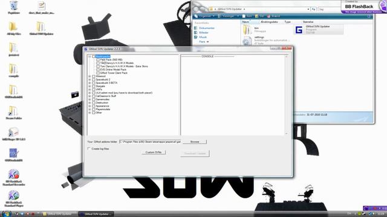The image size is (387, 217).
Task: Open the Explorer address bar dropdown
Action: [308, 9]
